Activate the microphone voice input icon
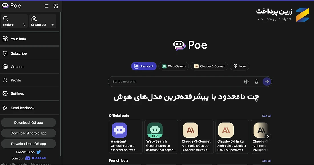Viewport: 314px width, 165px height. pyautogui.click(x=256, y=81)
